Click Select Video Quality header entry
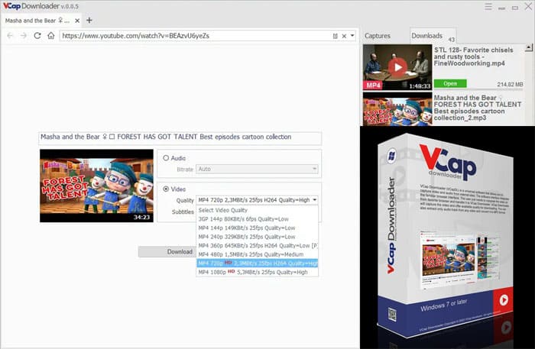535x349 pixels. 257,210
